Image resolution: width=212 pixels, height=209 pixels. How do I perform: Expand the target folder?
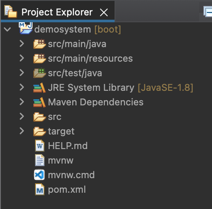coord(22,131)
